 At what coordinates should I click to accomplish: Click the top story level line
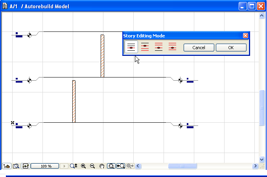pos(83,31)
